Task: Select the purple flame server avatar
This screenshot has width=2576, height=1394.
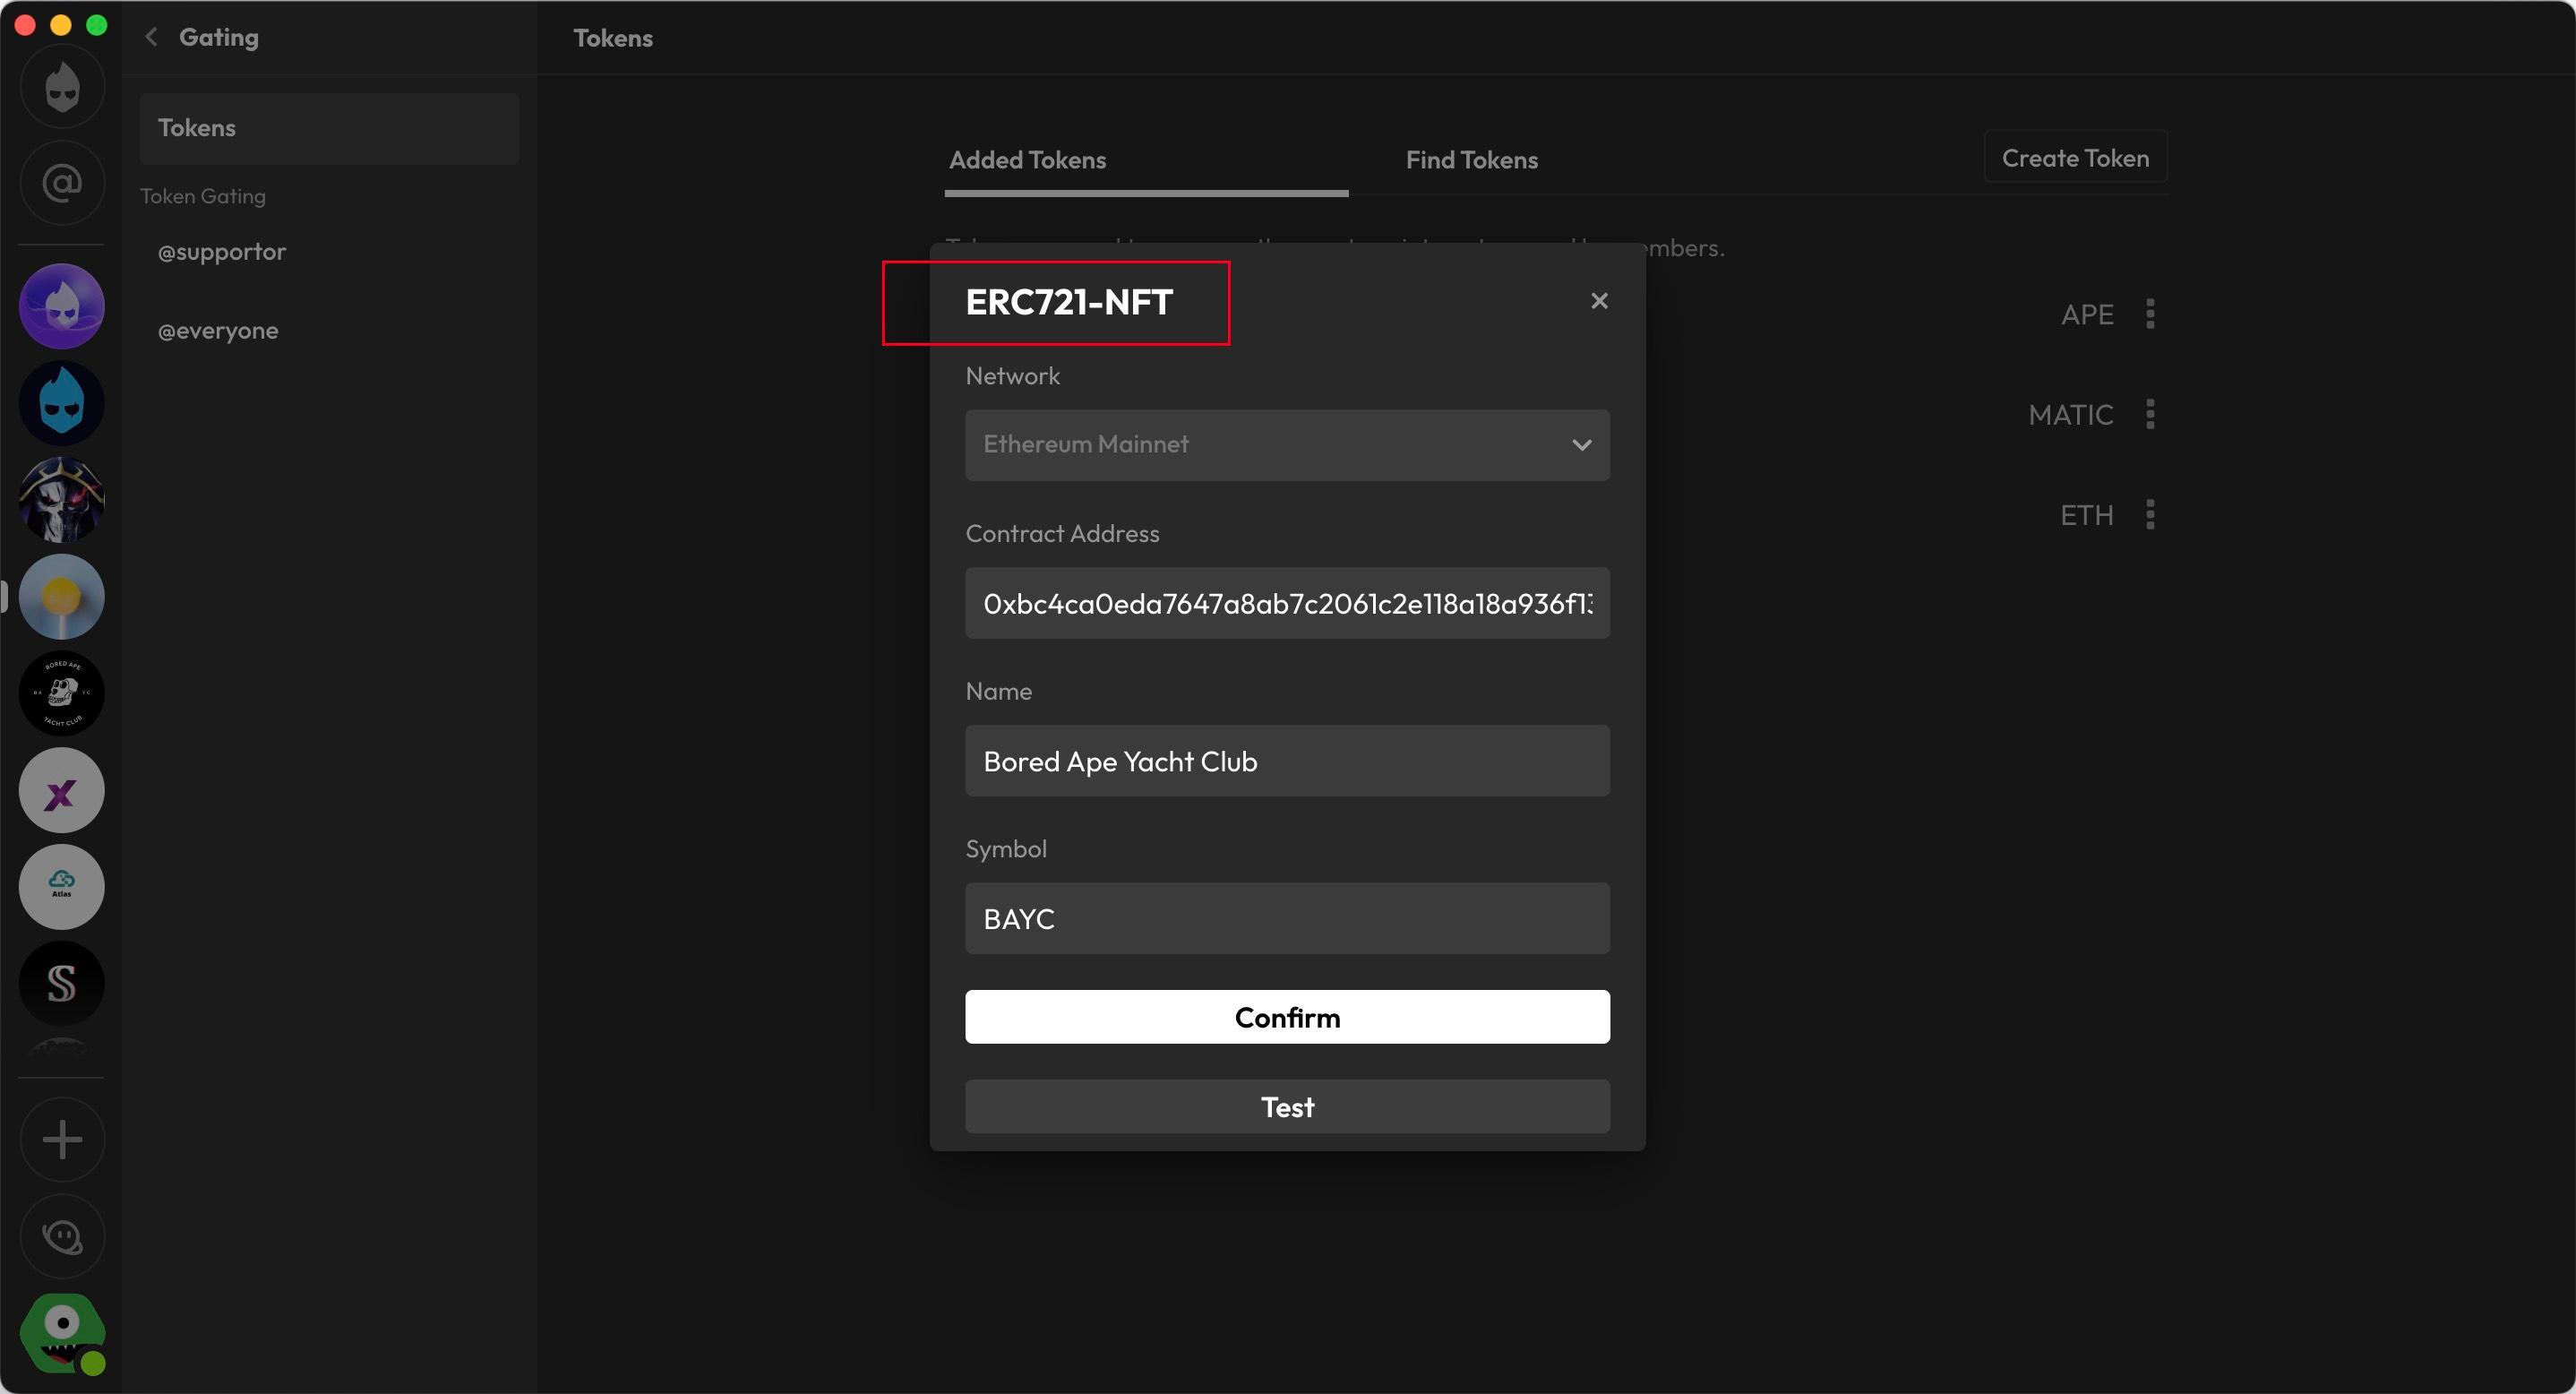Action: click(62, 306)
